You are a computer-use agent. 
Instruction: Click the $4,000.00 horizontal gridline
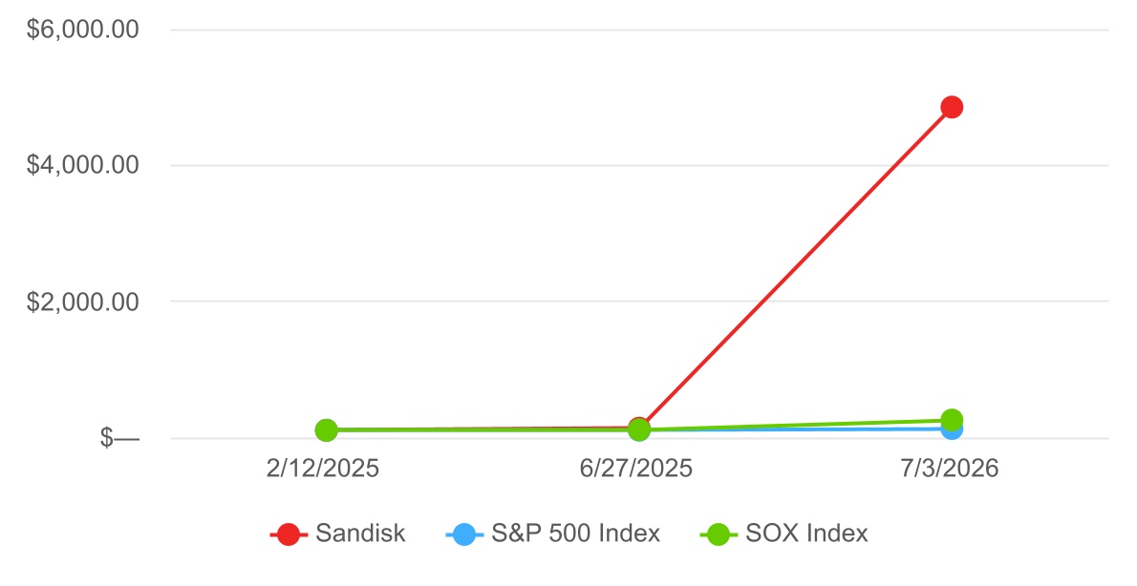point(639,165)
